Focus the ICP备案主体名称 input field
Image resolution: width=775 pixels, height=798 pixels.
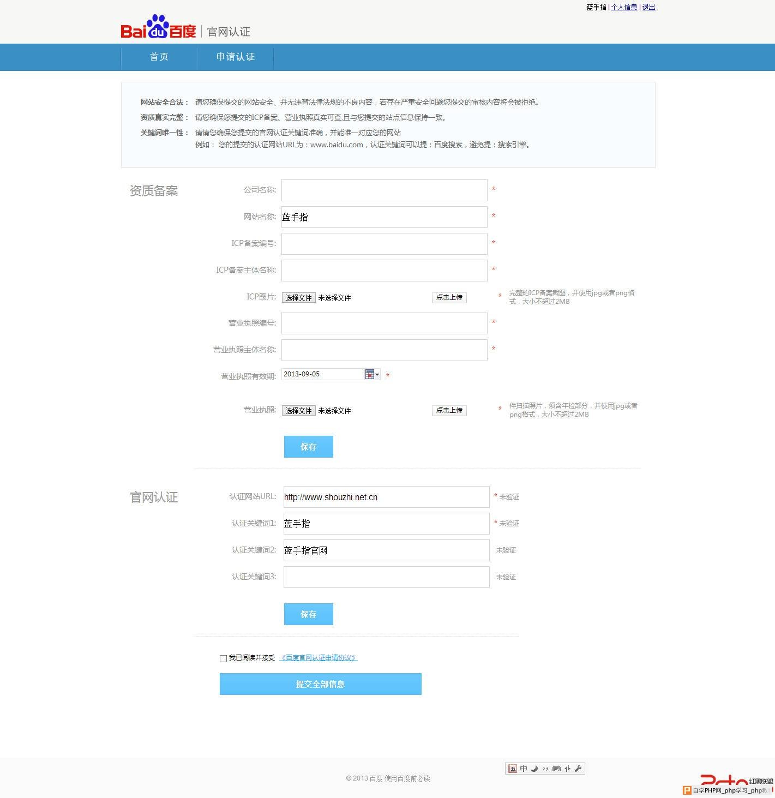(385, 271)
